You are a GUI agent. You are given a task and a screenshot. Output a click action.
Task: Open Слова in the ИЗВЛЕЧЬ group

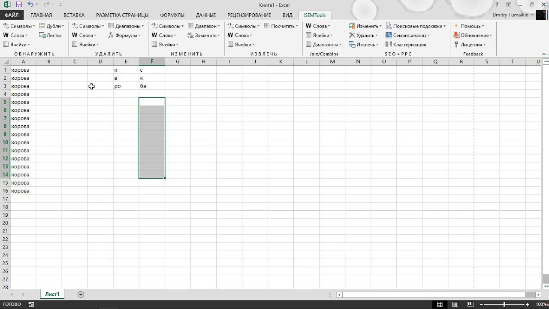point(240,35)
